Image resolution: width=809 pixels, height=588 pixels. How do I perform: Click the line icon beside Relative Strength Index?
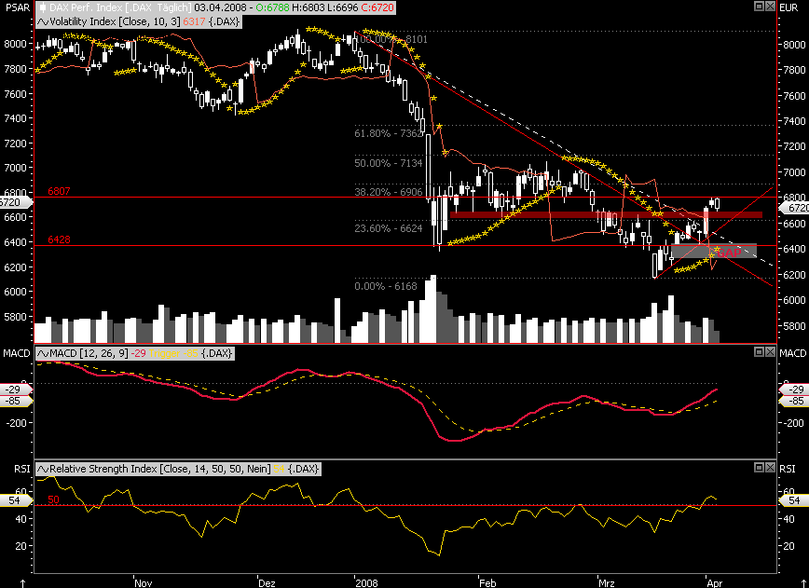click(43, 469)
